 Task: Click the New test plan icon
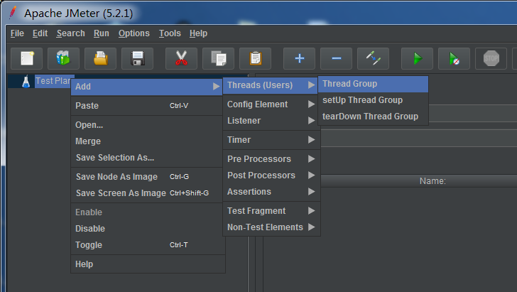[27, 58]
